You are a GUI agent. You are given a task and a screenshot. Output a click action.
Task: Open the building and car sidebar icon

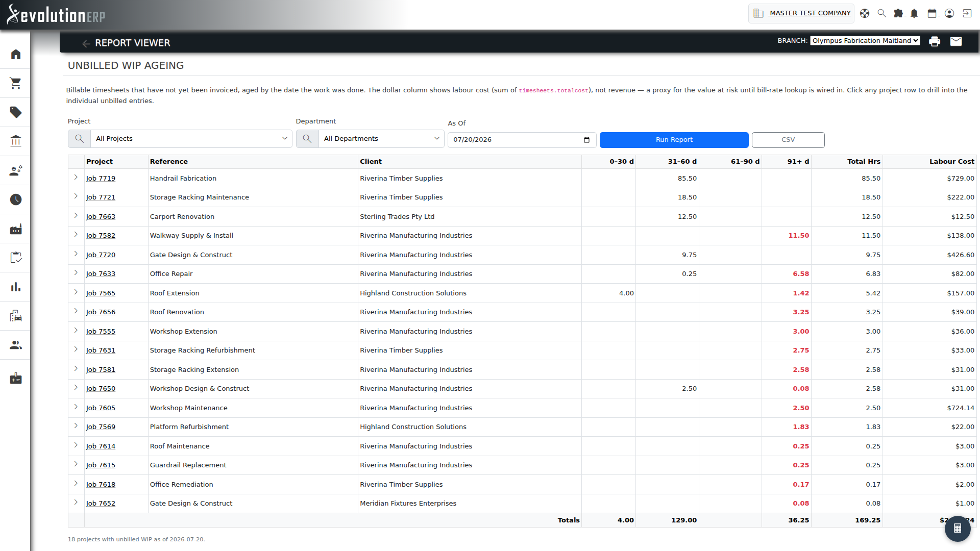pyautogui.click(x=16, y=316)
